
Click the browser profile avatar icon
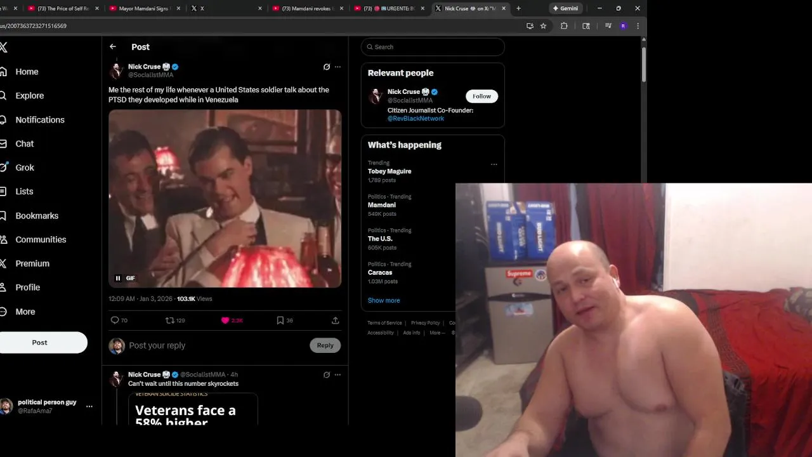point(623,26)
